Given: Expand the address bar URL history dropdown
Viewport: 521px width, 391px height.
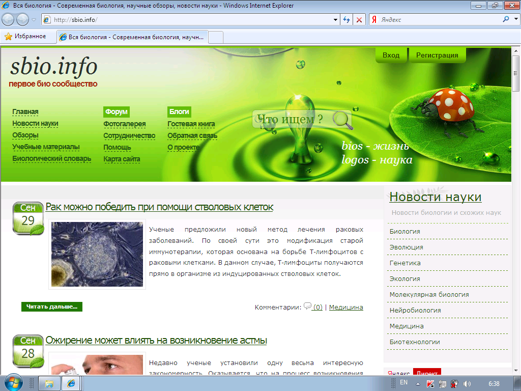Looking at the screenshot, I should point(335,20).
